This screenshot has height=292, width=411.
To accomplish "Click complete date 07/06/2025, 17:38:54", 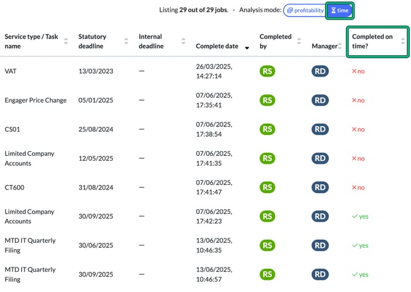I will pyautogui.click(x=214, y=129).
